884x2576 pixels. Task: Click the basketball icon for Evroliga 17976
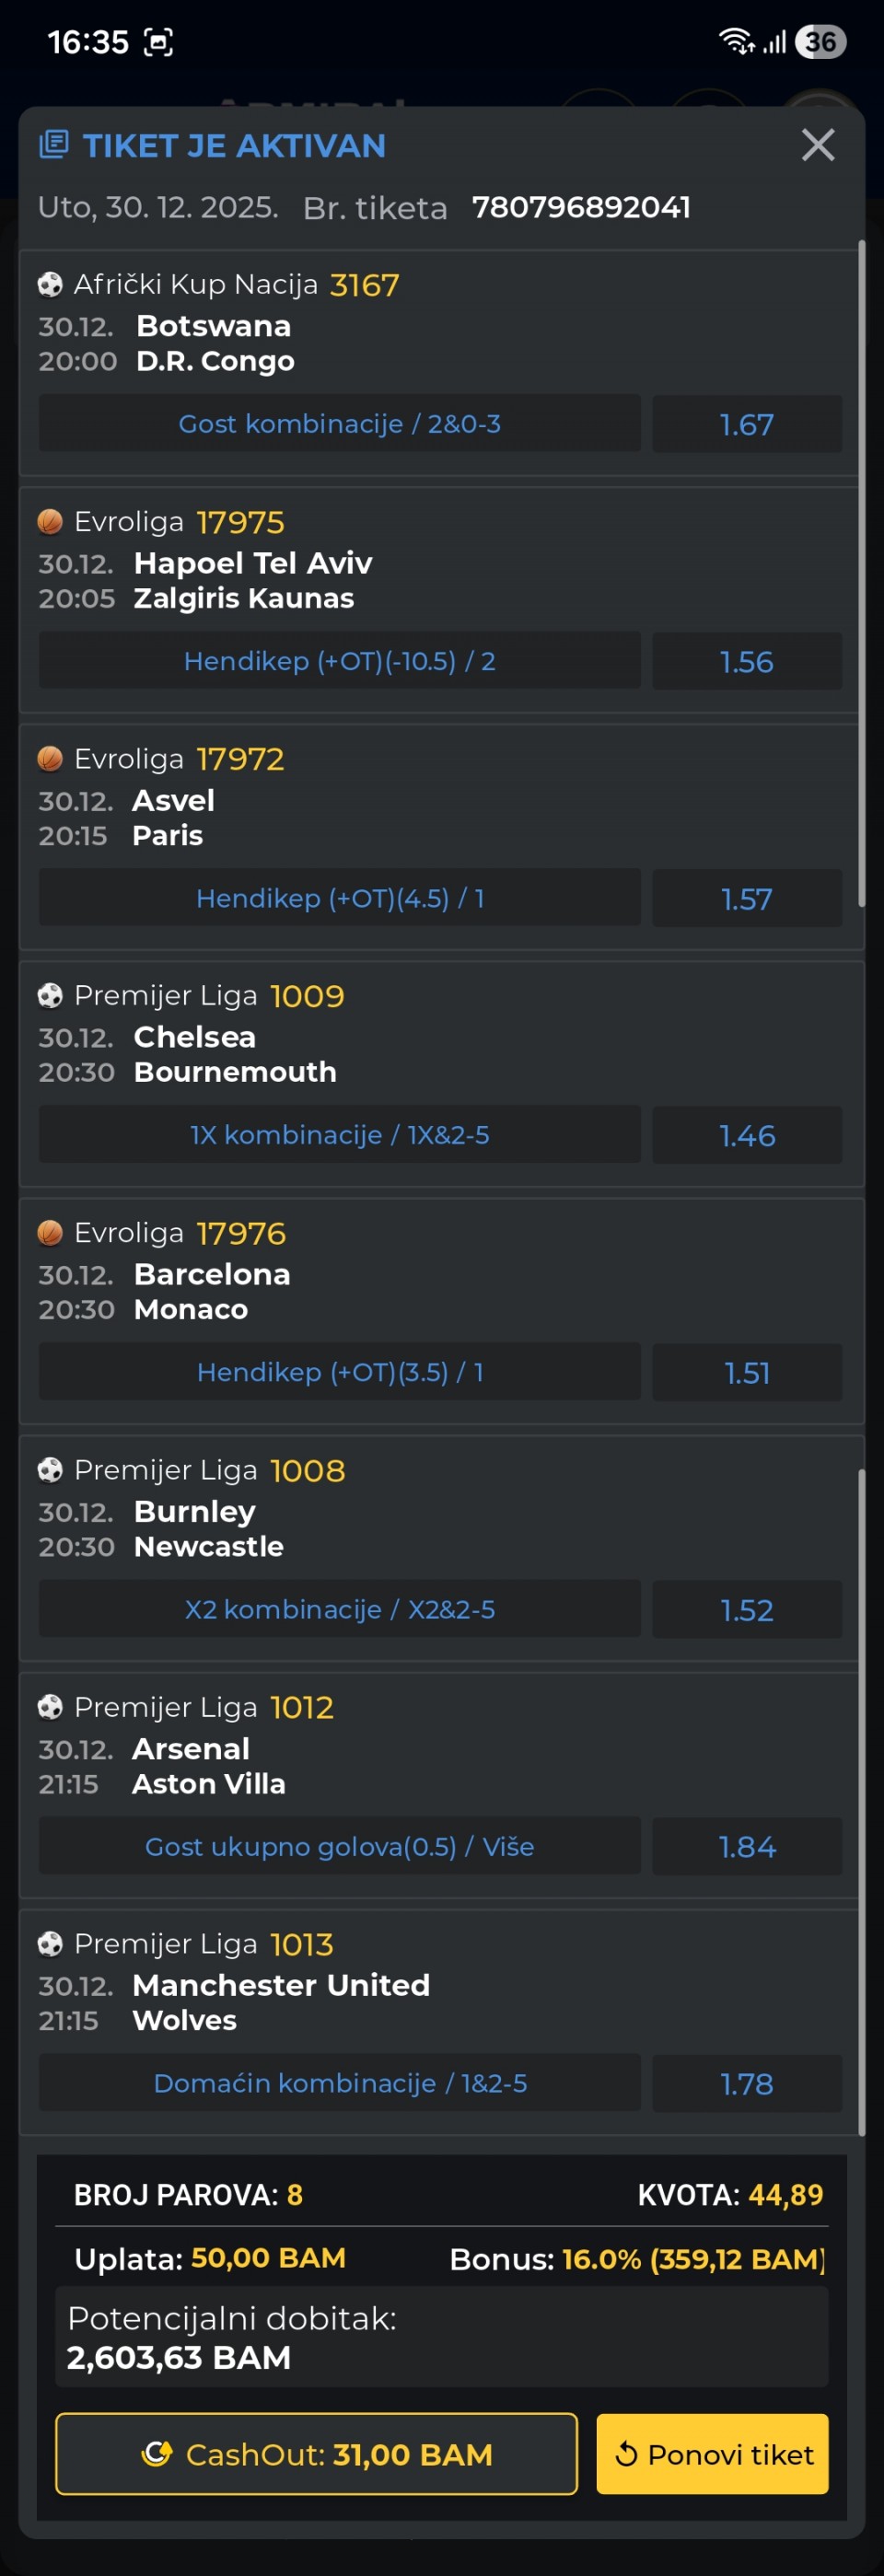[x=50, y=1233]
